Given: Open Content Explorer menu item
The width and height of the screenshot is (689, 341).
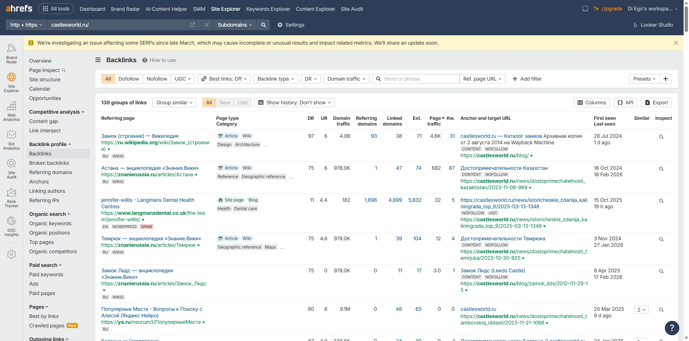Looking at the screenshot, I should click(315, 9).
